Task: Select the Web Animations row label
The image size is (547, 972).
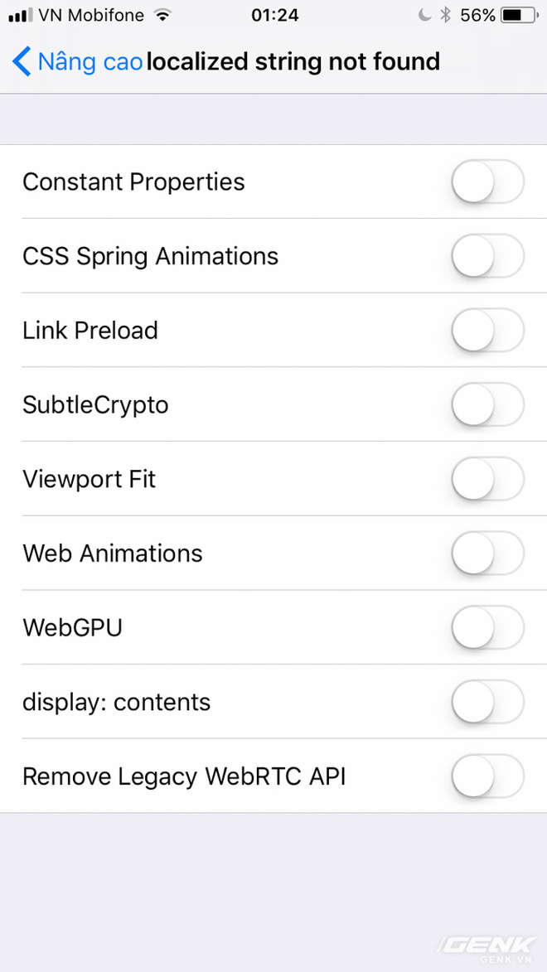Action: pos(113,554)
